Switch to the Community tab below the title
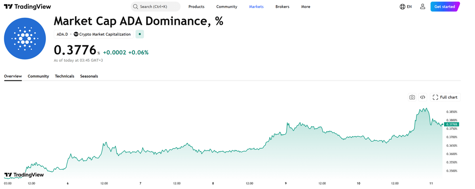 click(38, 76)
